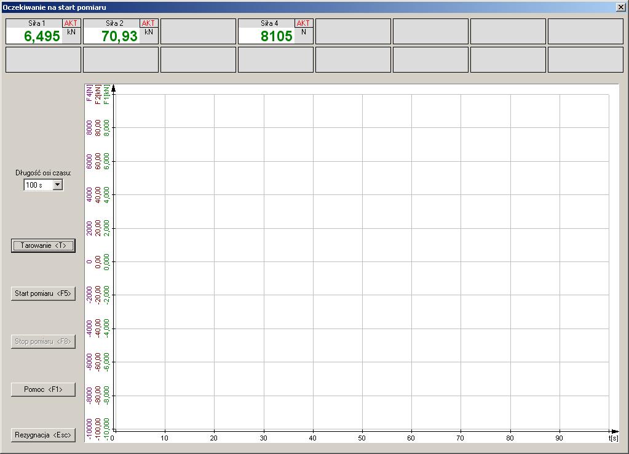Select the Siła 2 value 70,93
Image resolution: width=629 pixels, height=454 pixels.
coord(119,36)
